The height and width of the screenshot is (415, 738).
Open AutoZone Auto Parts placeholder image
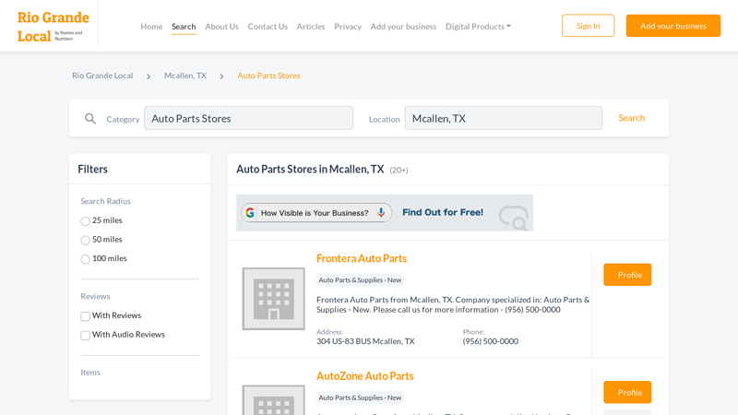click(273, 400)
